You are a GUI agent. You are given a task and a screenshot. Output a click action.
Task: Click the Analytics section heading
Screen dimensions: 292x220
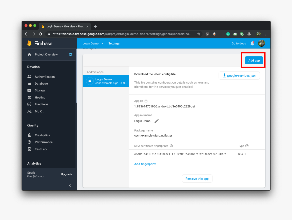tap(34, 163)
